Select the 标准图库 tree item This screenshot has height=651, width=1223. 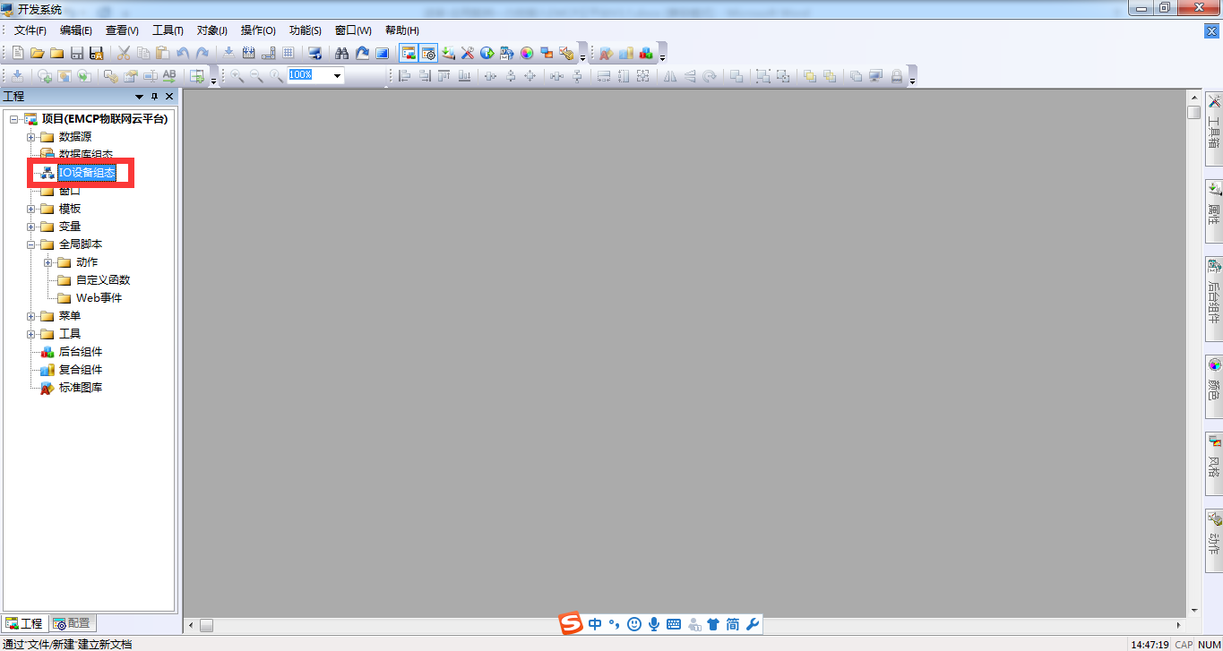(x=81, y=388)
